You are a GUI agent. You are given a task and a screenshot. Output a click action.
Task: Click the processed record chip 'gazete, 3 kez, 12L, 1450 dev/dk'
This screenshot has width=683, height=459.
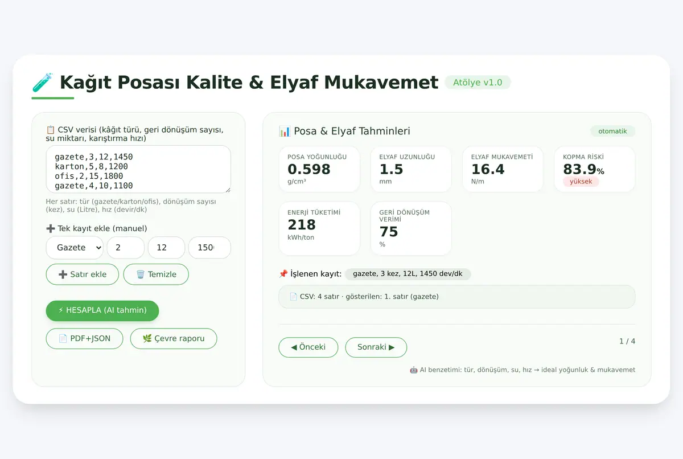pos(408,274)
